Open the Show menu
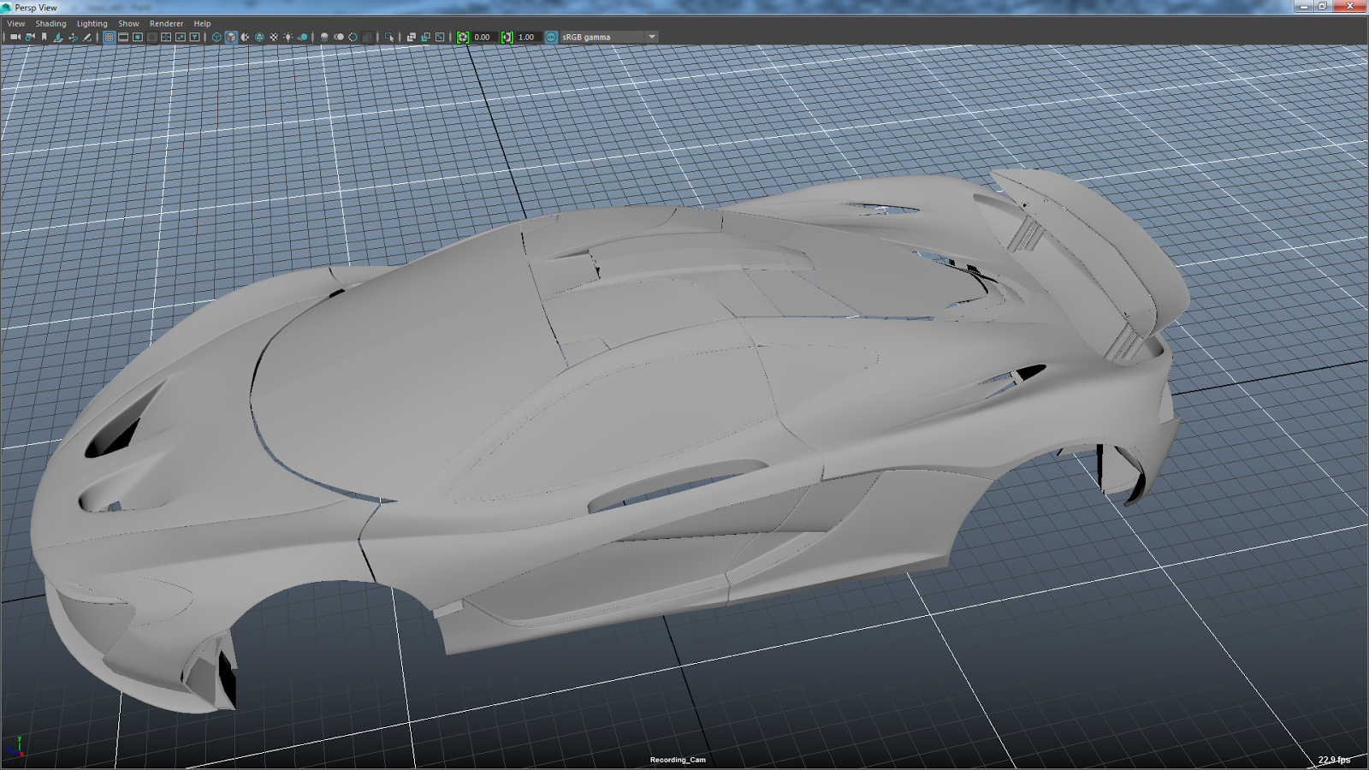The height and width of the screenshot is (770, 1369). [128, 24]
